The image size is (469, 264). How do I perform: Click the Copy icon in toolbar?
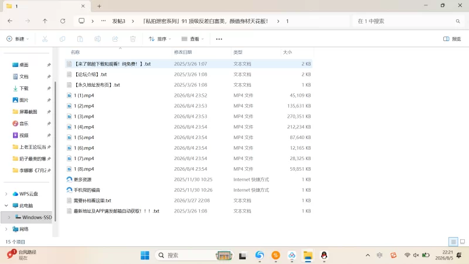tap(62, 39)
